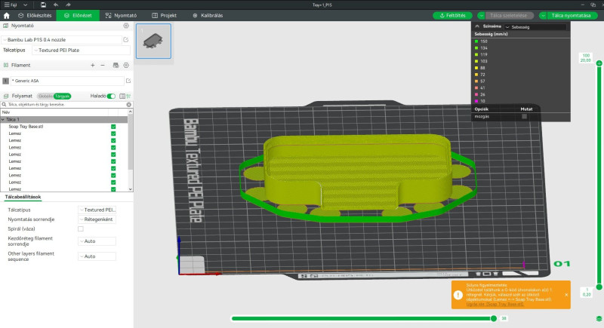Remove a filament with minus icon
604x328 pixels.
coord(103,66)
